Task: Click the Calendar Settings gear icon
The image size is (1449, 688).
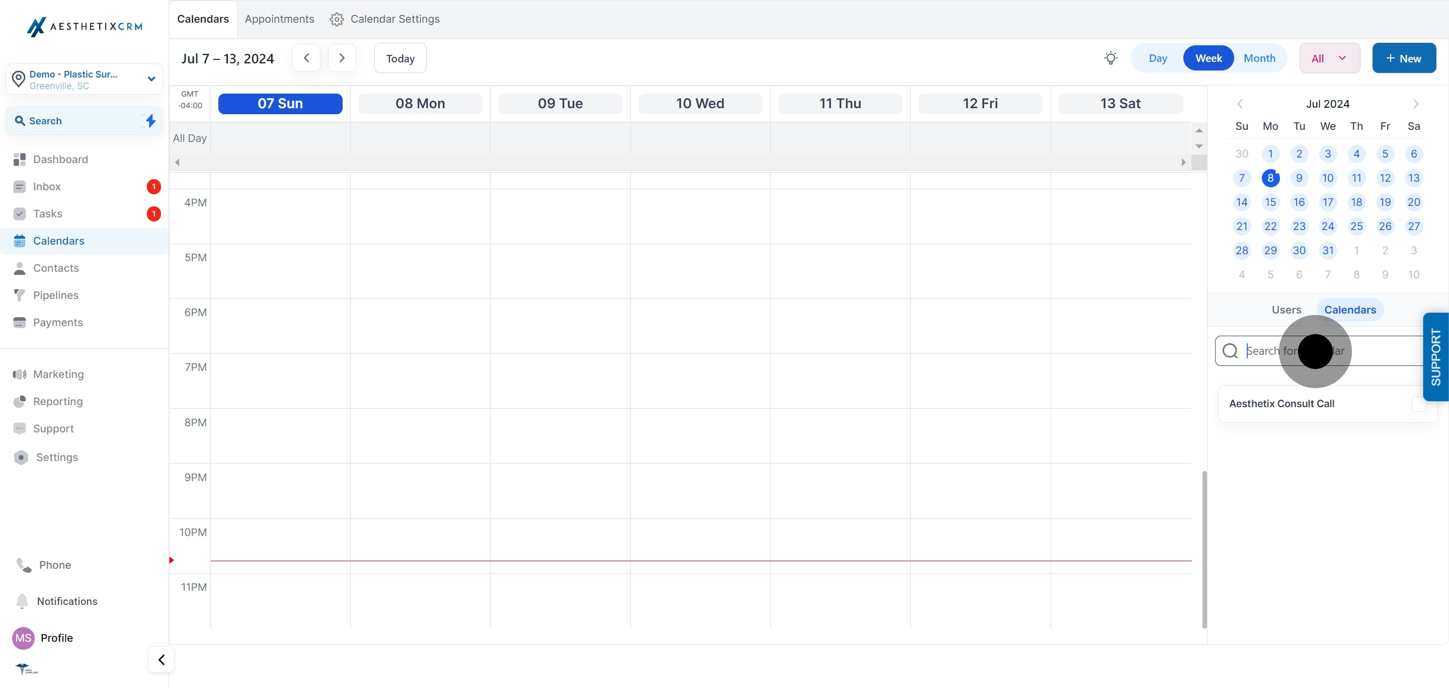Action: [x=337, y=19]
